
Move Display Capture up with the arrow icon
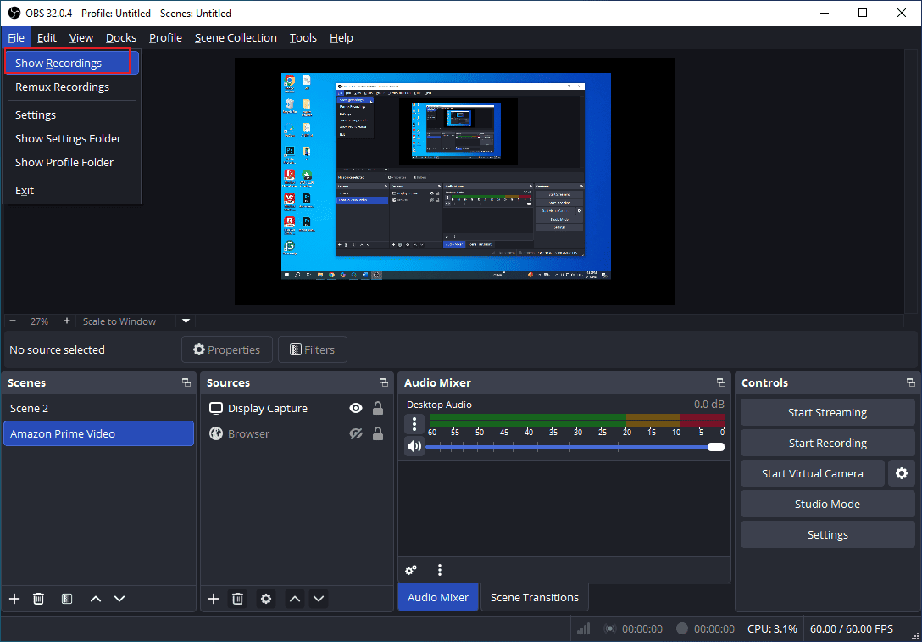tap(294, 598)
